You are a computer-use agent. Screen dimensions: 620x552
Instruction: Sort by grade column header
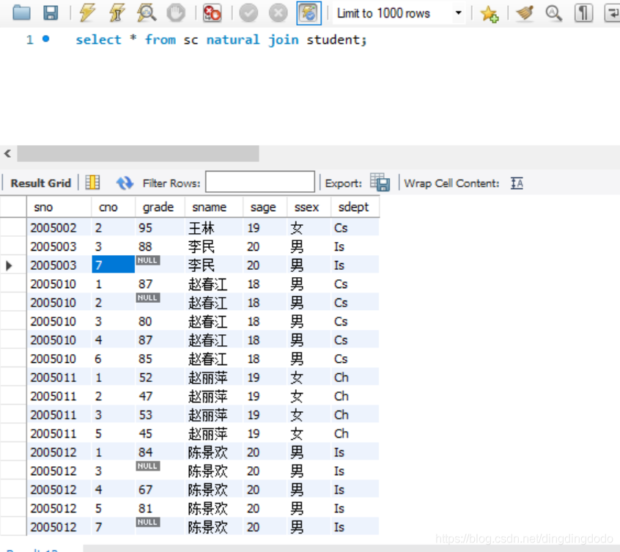tap(160, 207)
